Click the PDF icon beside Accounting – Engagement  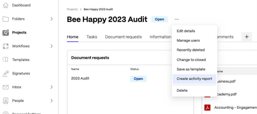(x=207, y=107)
